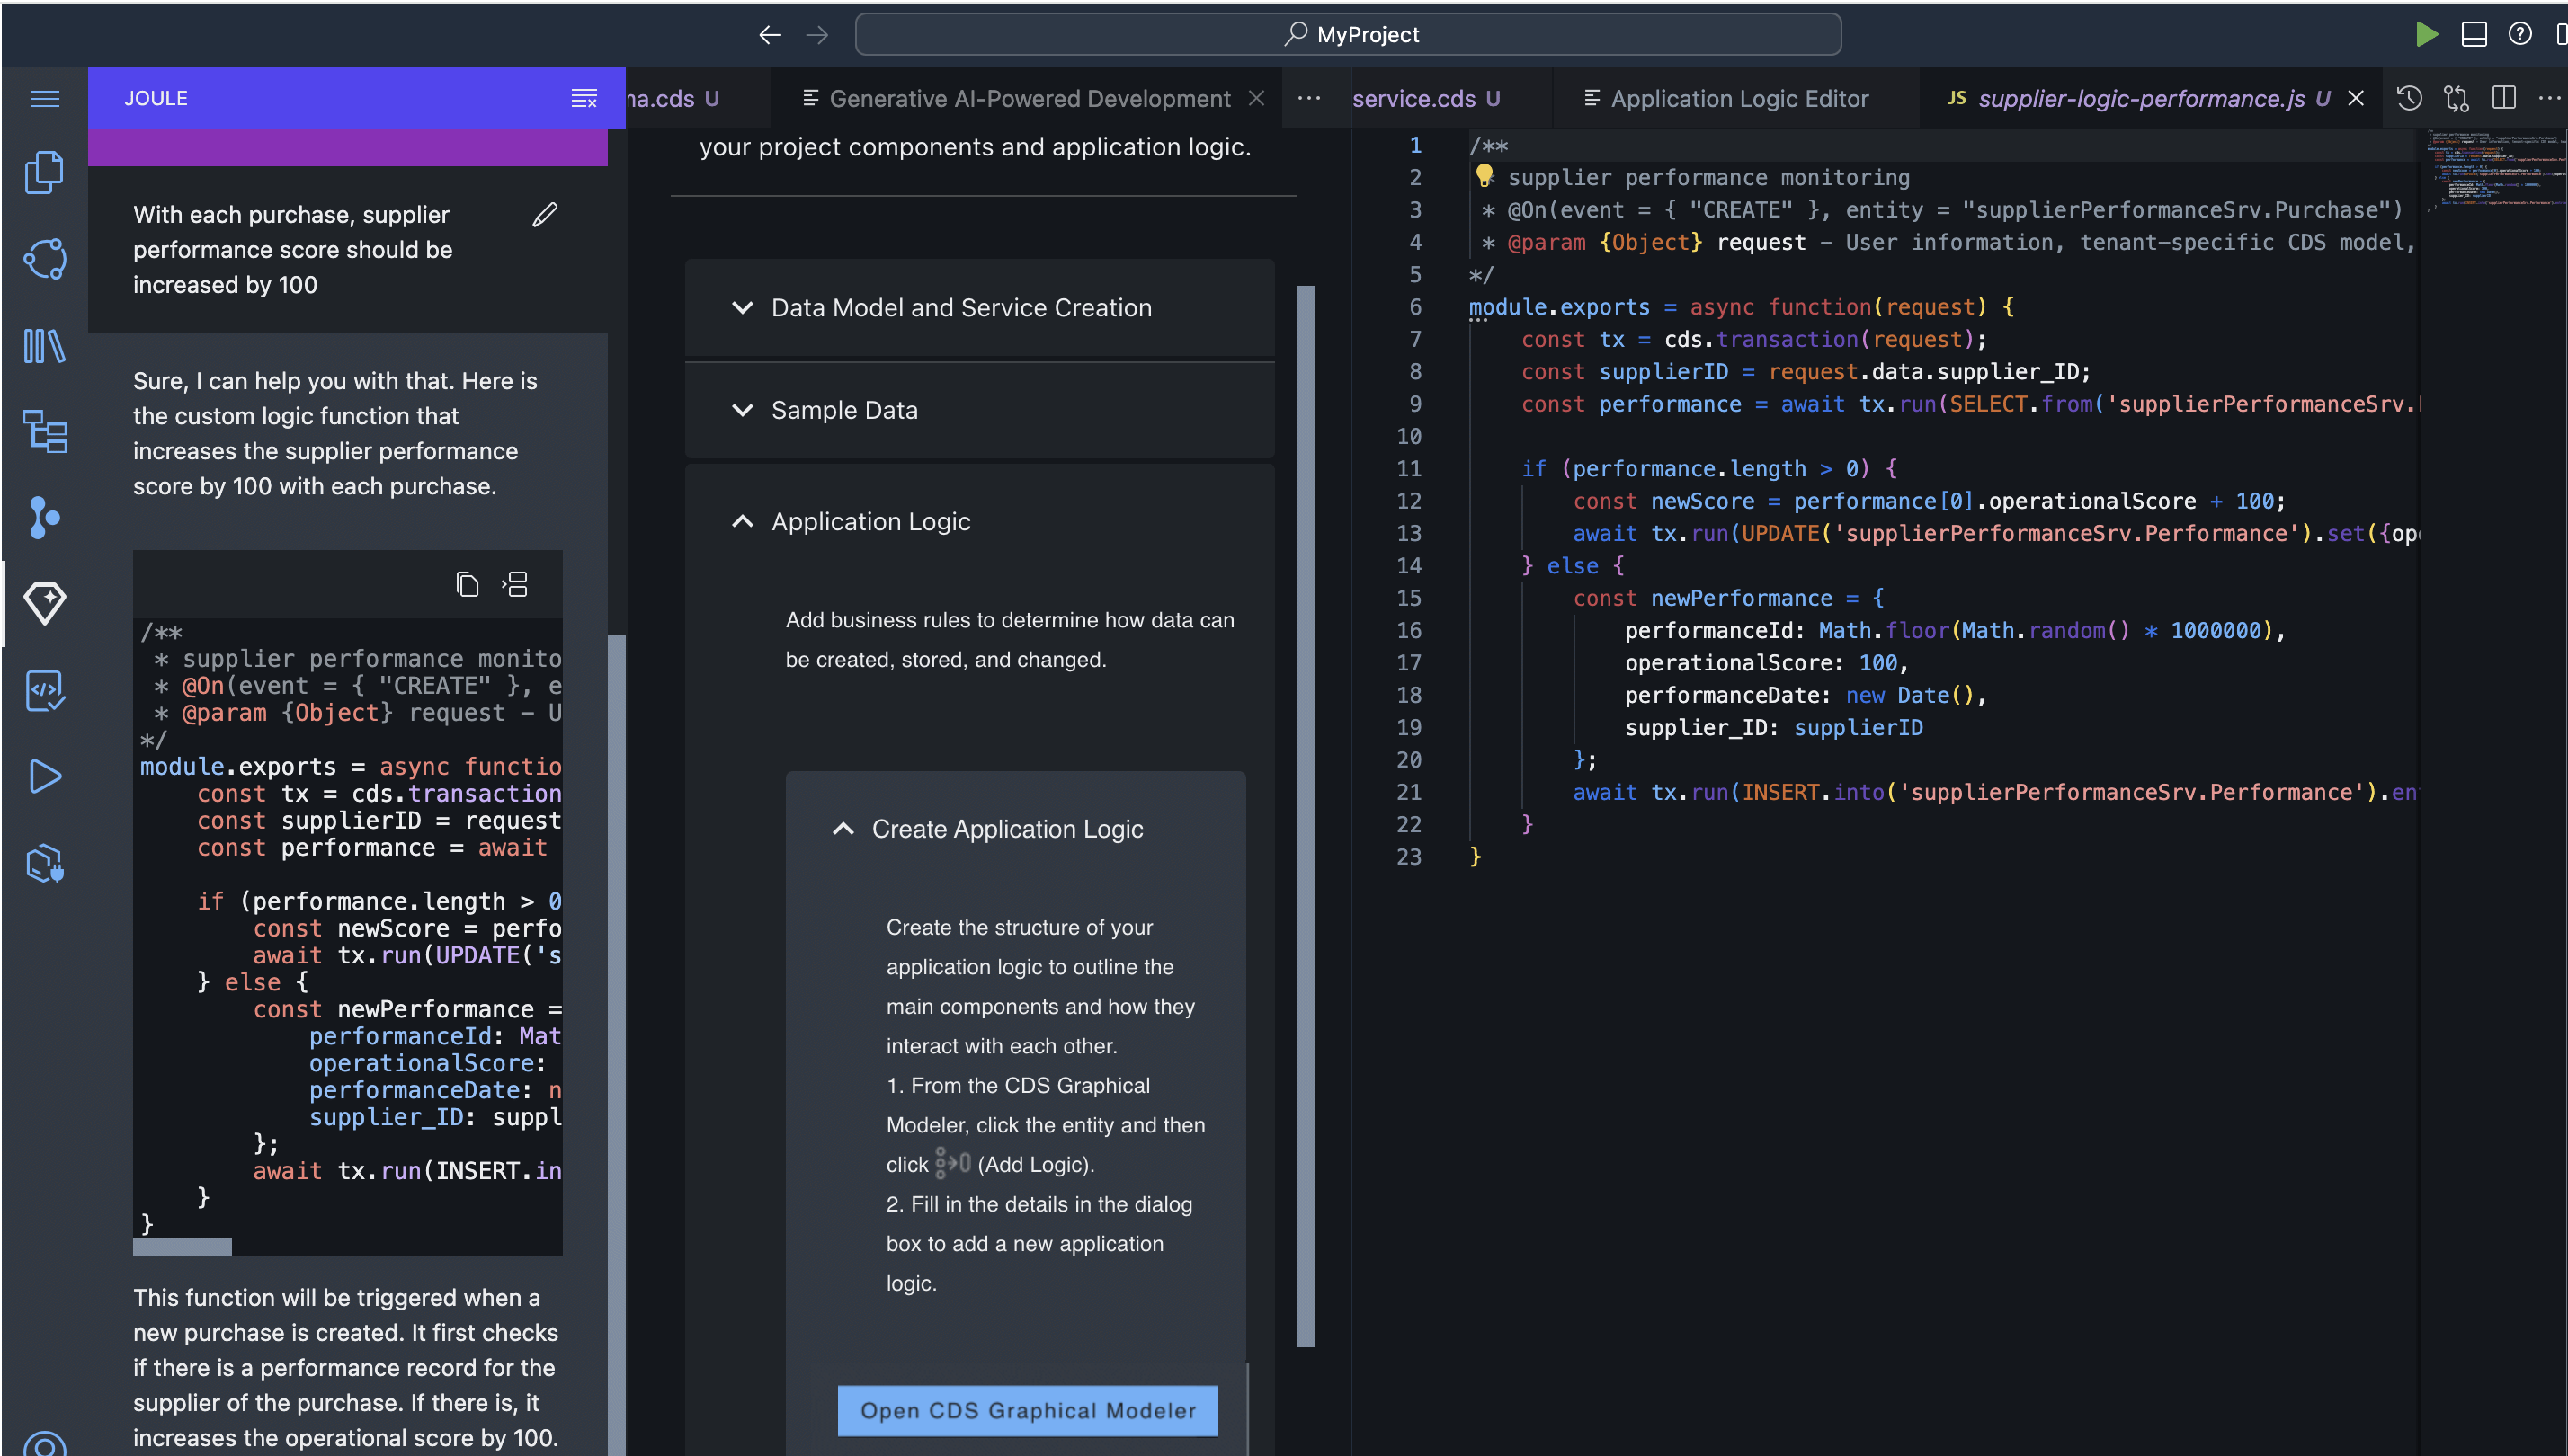The height and width of the screenshot is (1456, 2568).
Task: Open the Explorer files icon in sidebar
Action: pos(44,172)
